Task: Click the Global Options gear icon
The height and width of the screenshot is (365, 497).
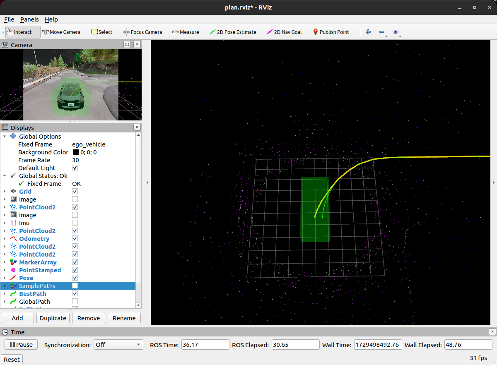Action: coord(13,136)
